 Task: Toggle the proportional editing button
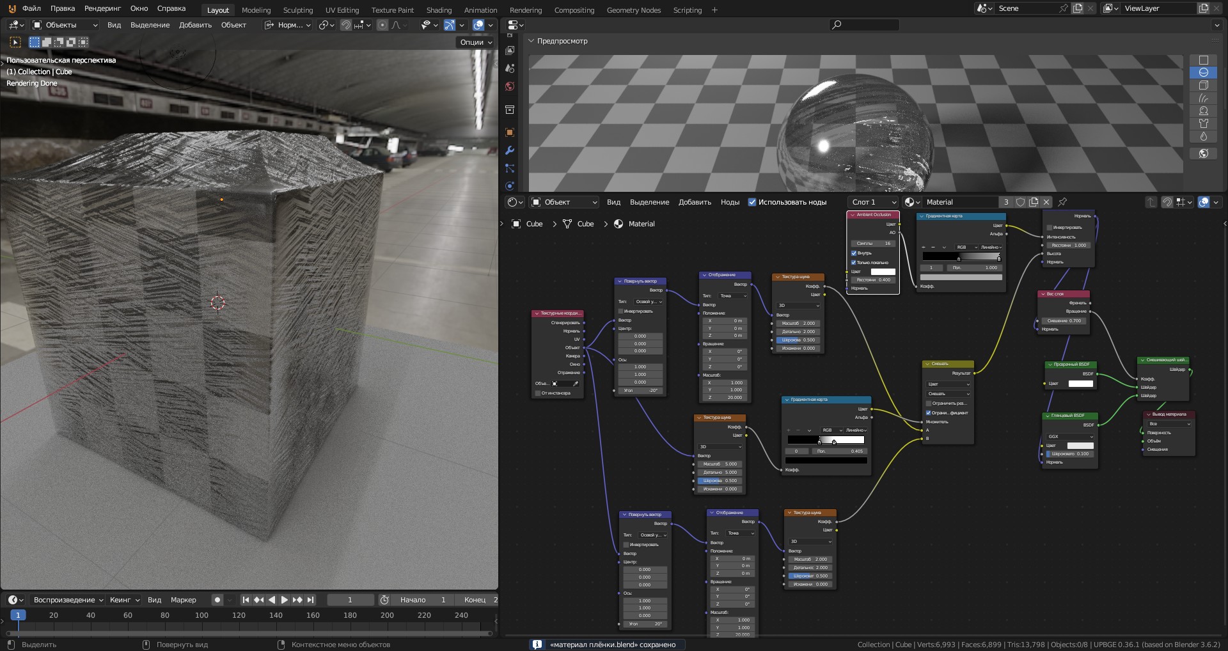tap(382, 25)
